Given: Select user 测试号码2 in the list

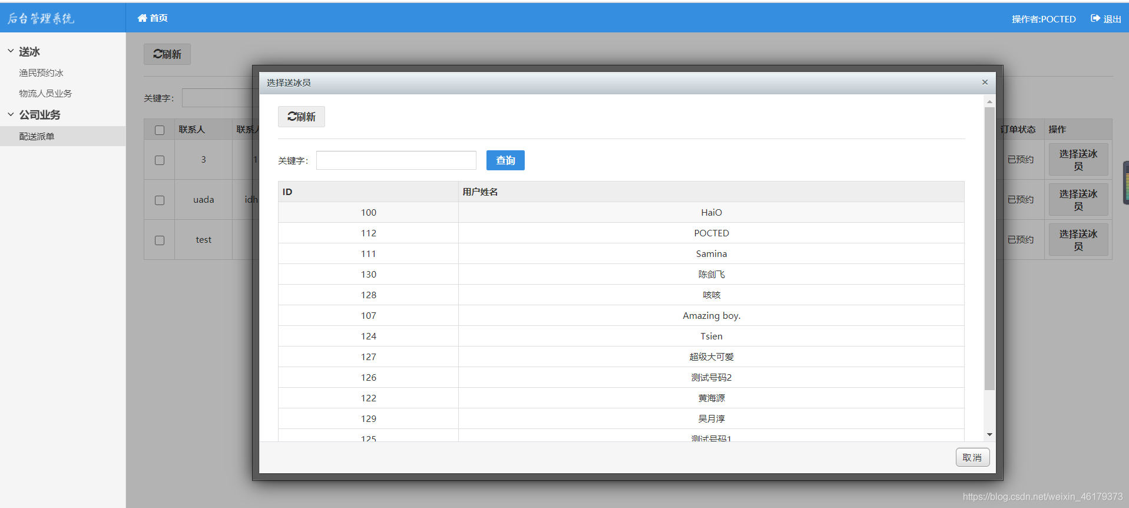Looking at the screenshot, I should pos(711,377).
